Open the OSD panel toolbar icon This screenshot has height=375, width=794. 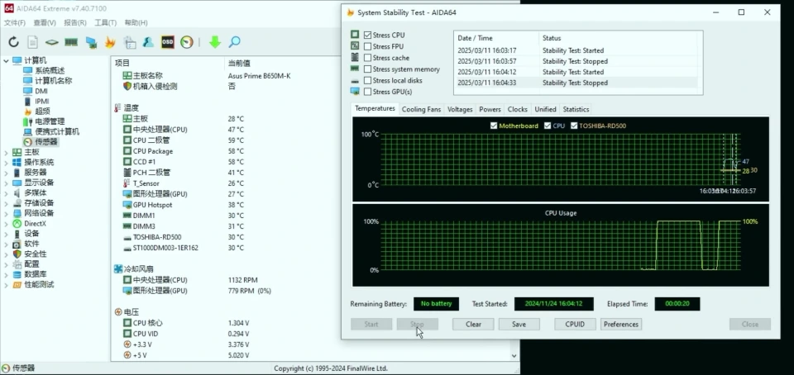click(168, 41)
